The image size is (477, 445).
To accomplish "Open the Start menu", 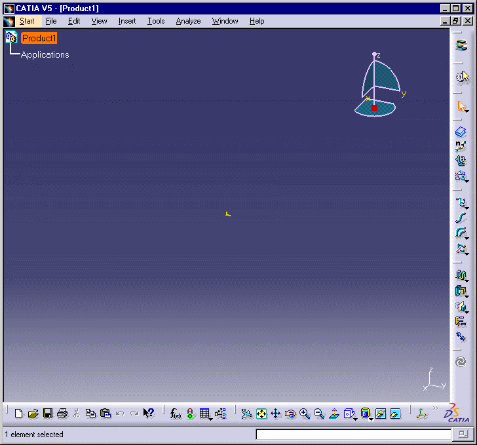I will [27, 21].
